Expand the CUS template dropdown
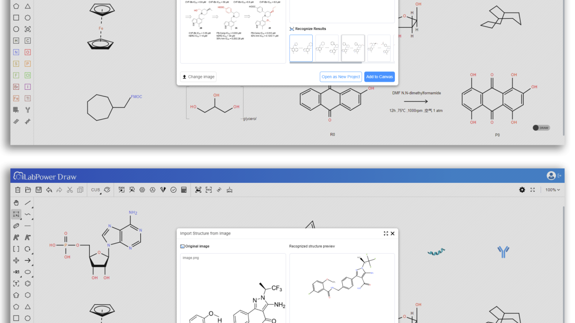575x323 pixels. click(96, 190)
